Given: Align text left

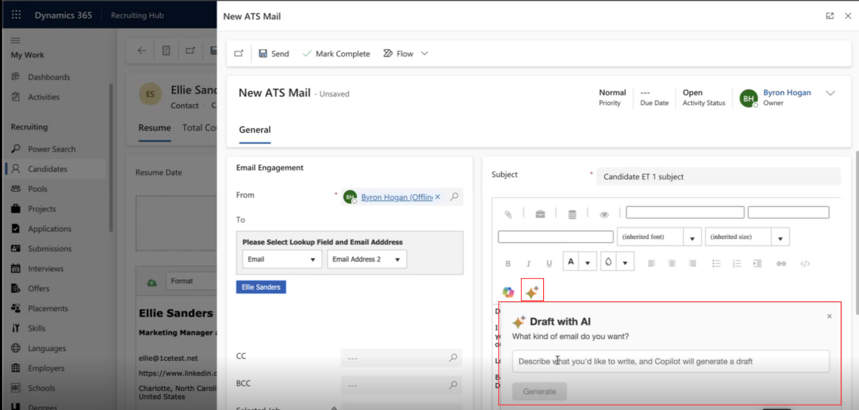Looking at the screenshot, I should (x=651, y=263).
